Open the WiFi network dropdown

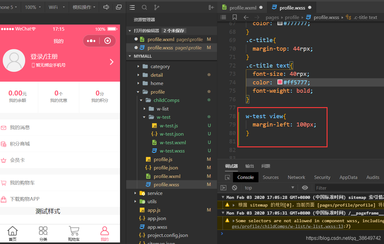pyautogui.click(x=57, y=7)
